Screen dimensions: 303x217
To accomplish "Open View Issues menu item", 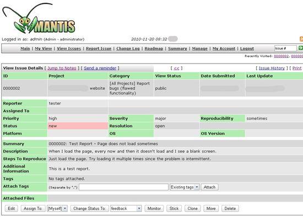I will point(69,49).
